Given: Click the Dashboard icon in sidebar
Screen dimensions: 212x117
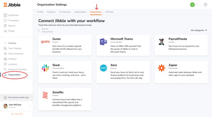Looking at the screenshot, I should pyautogui.click(x=6, y=15).
